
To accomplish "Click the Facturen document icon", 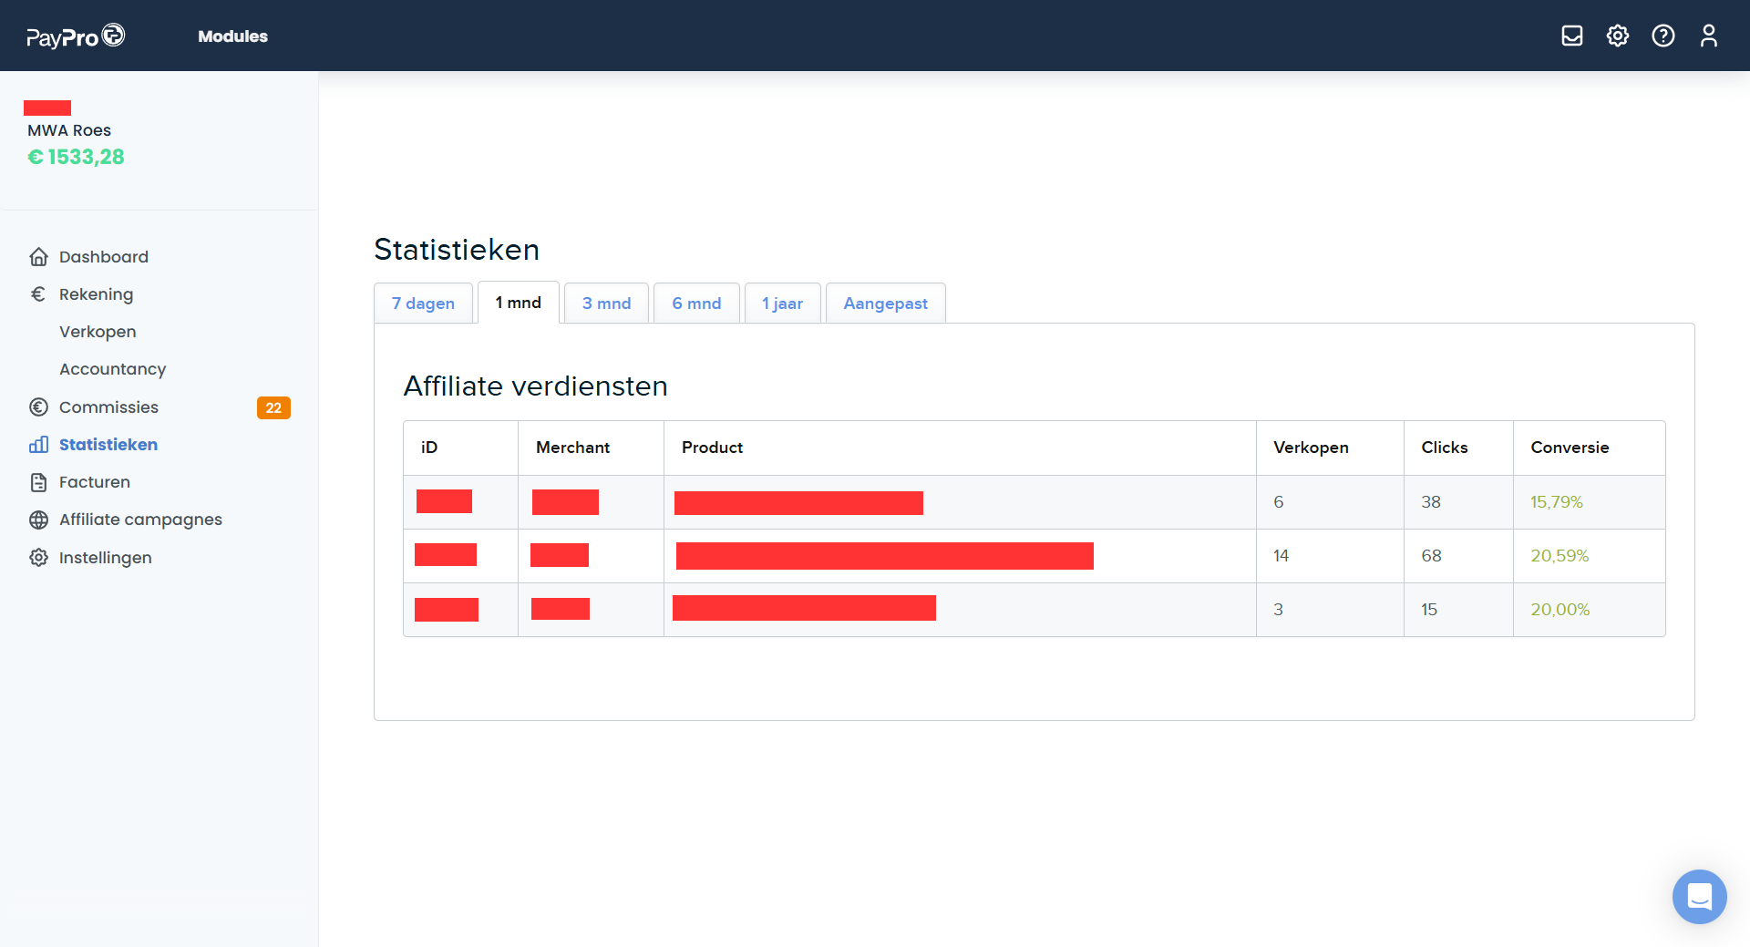I will click(38, 482).
